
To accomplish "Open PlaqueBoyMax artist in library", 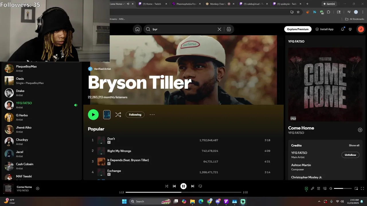I will click(x=42, y=68).
